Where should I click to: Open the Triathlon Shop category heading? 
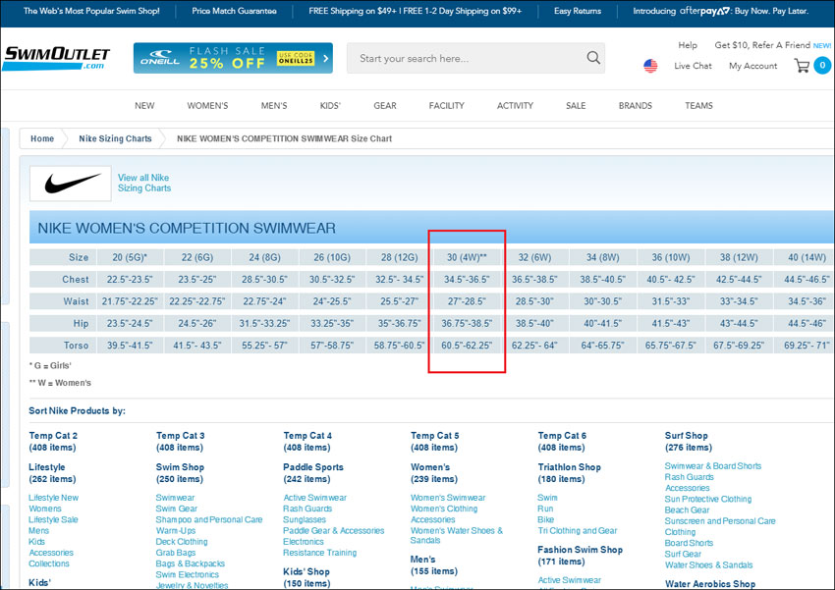point(569,473)
